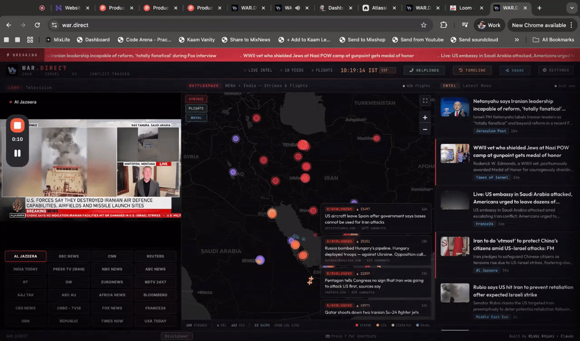Screen dimensions: 580x341
Task: Bookmark this page with the star icon
Action: [x=424, y=25]
